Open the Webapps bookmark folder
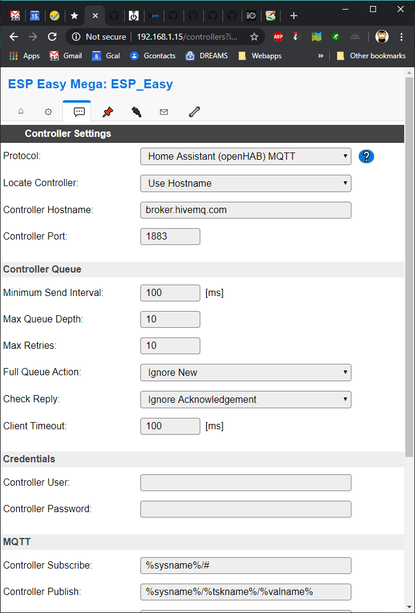Image resolution: width=415 pixels, height=613 pixels. (260, 56)
